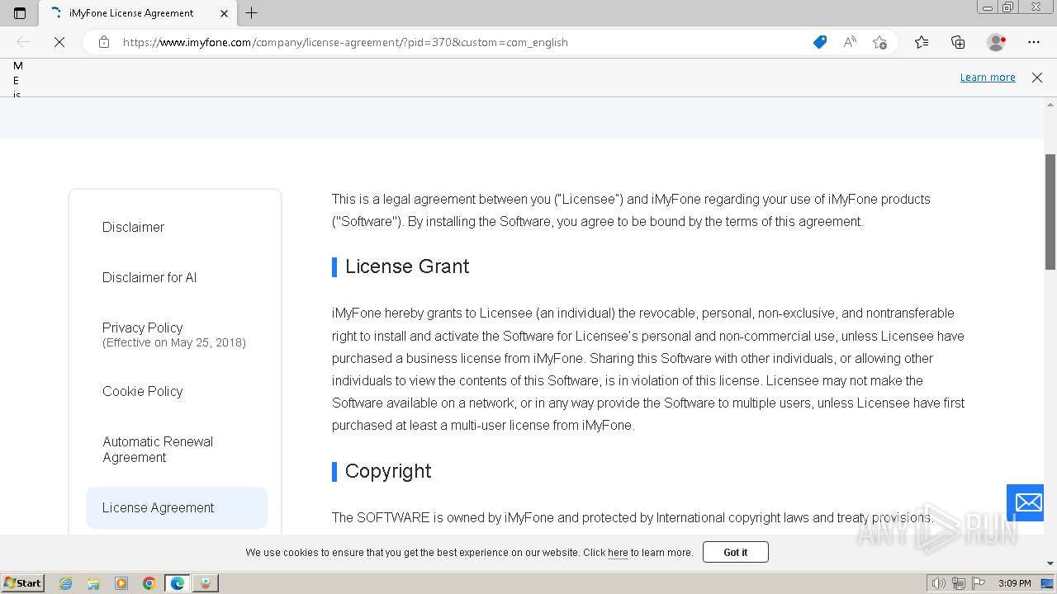Open Disclaimer for AI page

(x=149, y=277)
